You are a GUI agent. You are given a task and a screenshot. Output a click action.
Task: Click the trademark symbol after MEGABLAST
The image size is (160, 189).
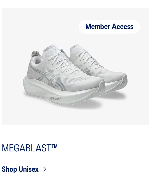tap(54, 146)
